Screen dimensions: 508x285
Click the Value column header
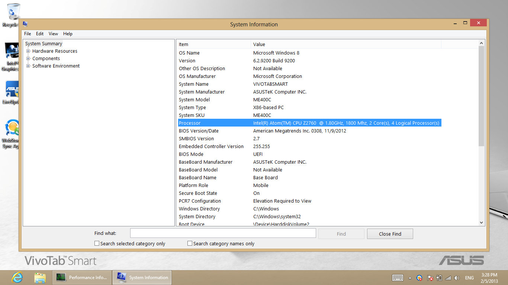pyautogui.click(x=346, y=44)
